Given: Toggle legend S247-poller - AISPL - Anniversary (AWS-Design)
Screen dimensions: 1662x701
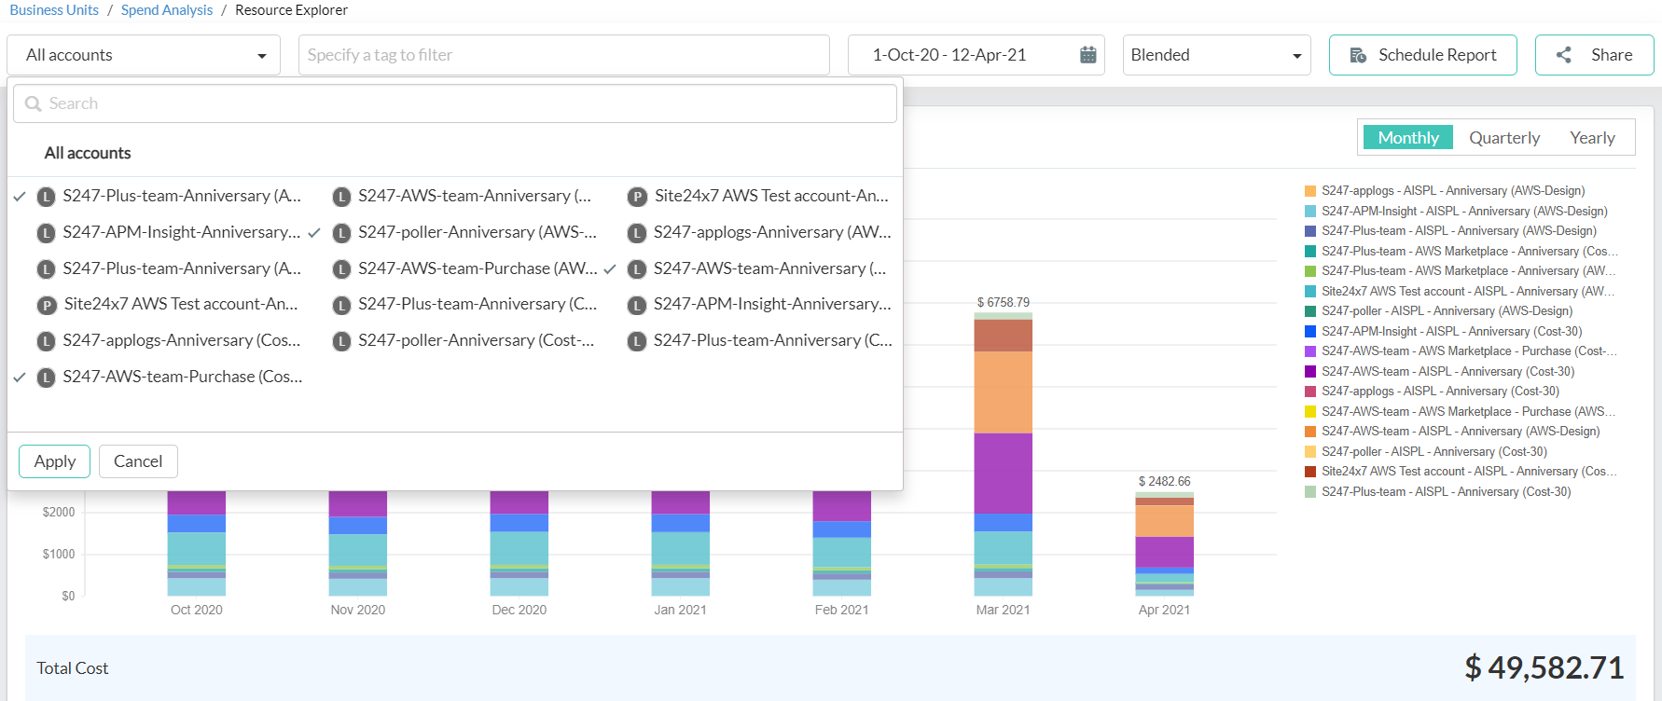Looking at the screenshot, I should (1447, 311).
